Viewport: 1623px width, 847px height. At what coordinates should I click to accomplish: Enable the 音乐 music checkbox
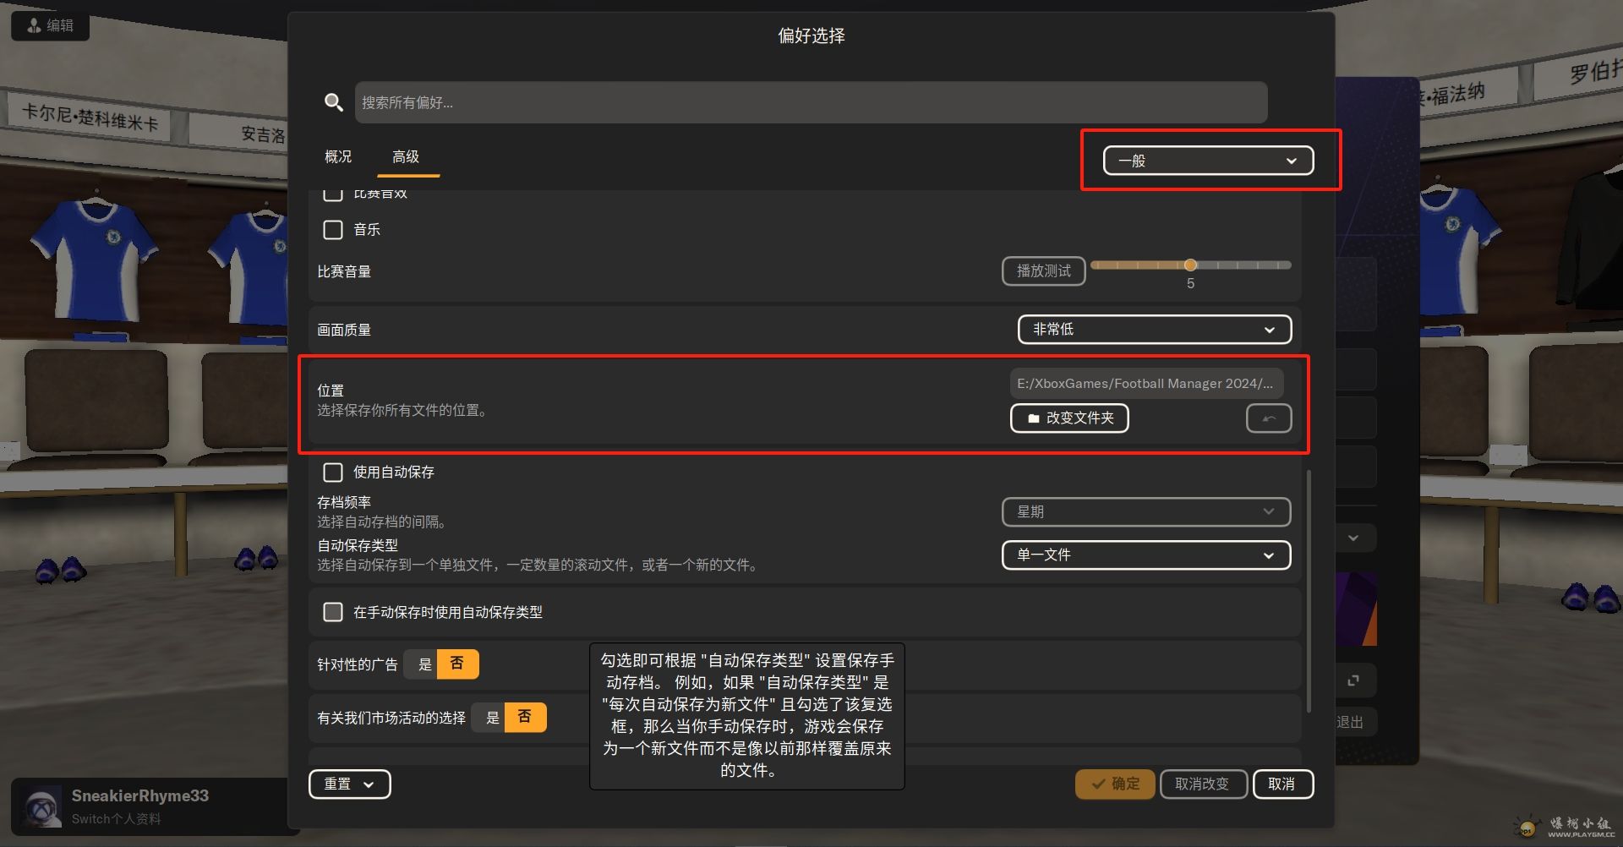pos(333,230)
